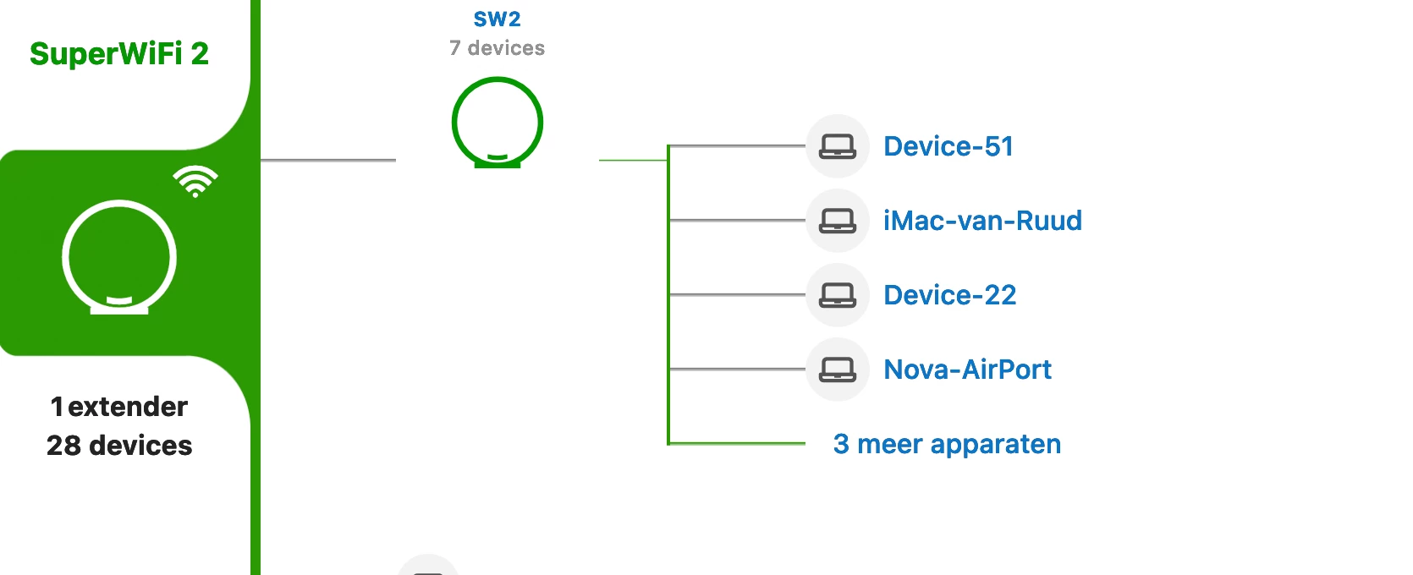Image resolution: width=1413 pixels, height=575 pixels.
Task: Click the green SuperWiFi 2 sidebar panel
Action: click(x=125, y=253)
